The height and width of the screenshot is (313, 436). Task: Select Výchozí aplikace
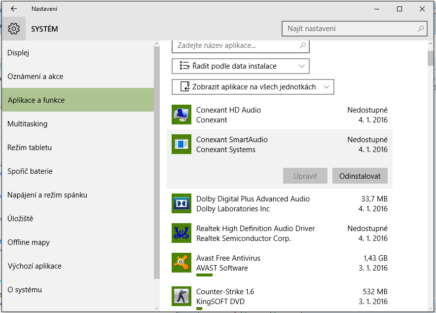[x=78, y=266]
